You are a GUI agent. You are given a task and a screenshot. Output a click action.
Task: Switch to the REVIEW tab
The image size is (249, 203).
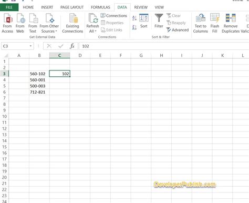point(141,7)
